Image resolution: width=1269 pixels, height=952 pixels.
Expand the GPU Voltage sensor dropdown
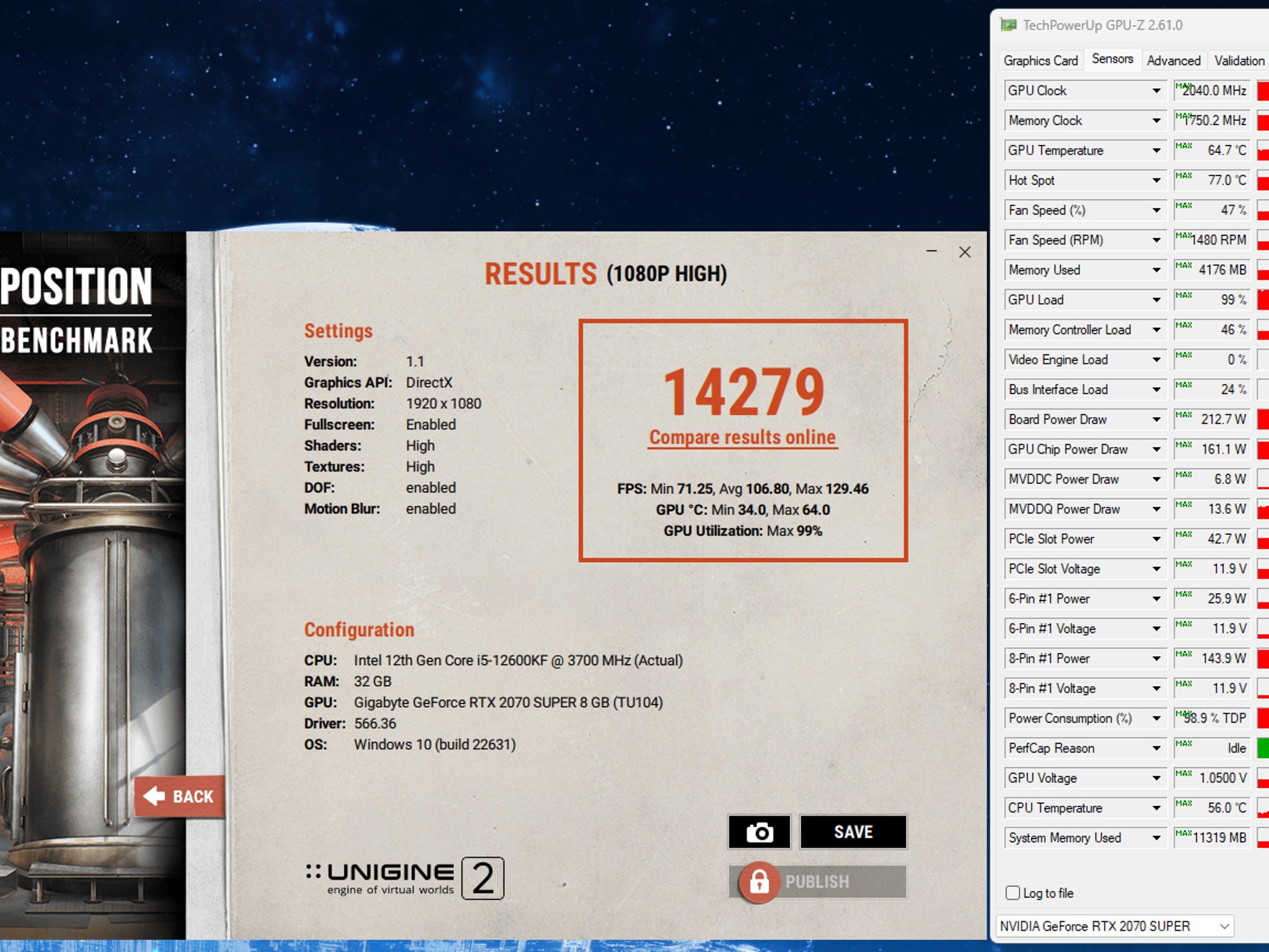click(1156, 778)
